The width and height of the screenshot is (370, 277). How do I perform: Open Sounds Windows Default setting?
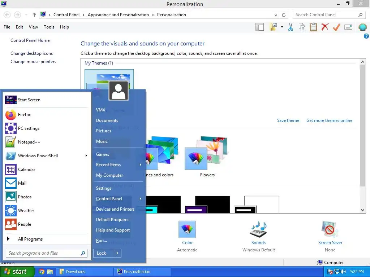258,236
